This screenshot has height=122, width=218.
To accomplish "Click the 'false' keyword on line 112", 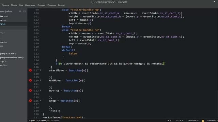I will point(73,54).
